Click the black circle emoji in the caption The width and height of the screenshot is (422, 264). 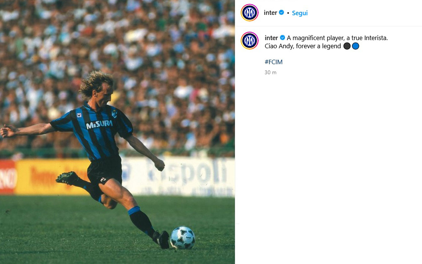click(x=347, y=46)
